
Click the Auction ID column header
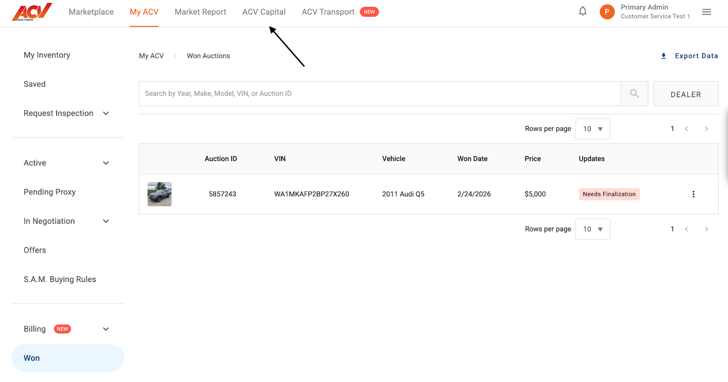221,159
